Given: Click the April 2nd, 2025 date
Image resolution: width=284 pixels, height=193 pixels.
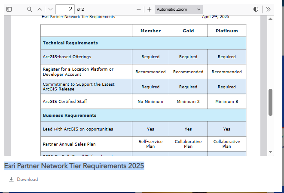Looking at the screenshot, I should pyautogui.click(x=216, y=17).
